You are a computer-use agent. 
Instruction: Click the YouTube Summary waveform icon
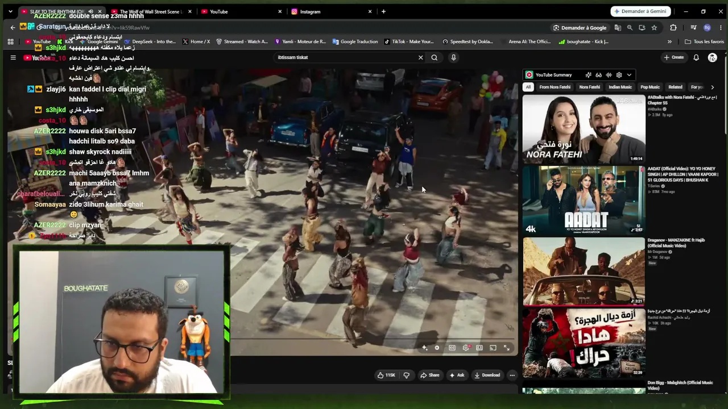point(609,75)
